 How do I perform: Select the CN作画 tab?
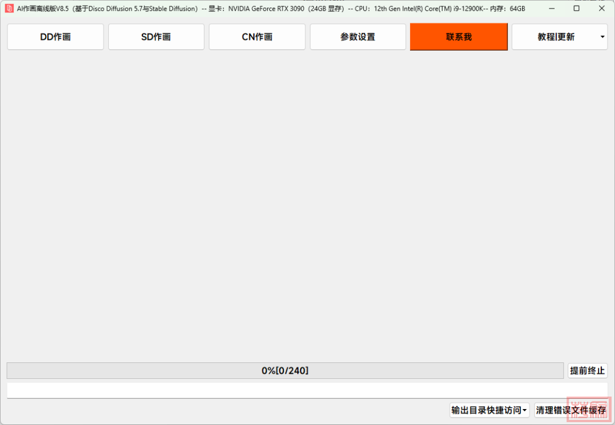[257, 37]
